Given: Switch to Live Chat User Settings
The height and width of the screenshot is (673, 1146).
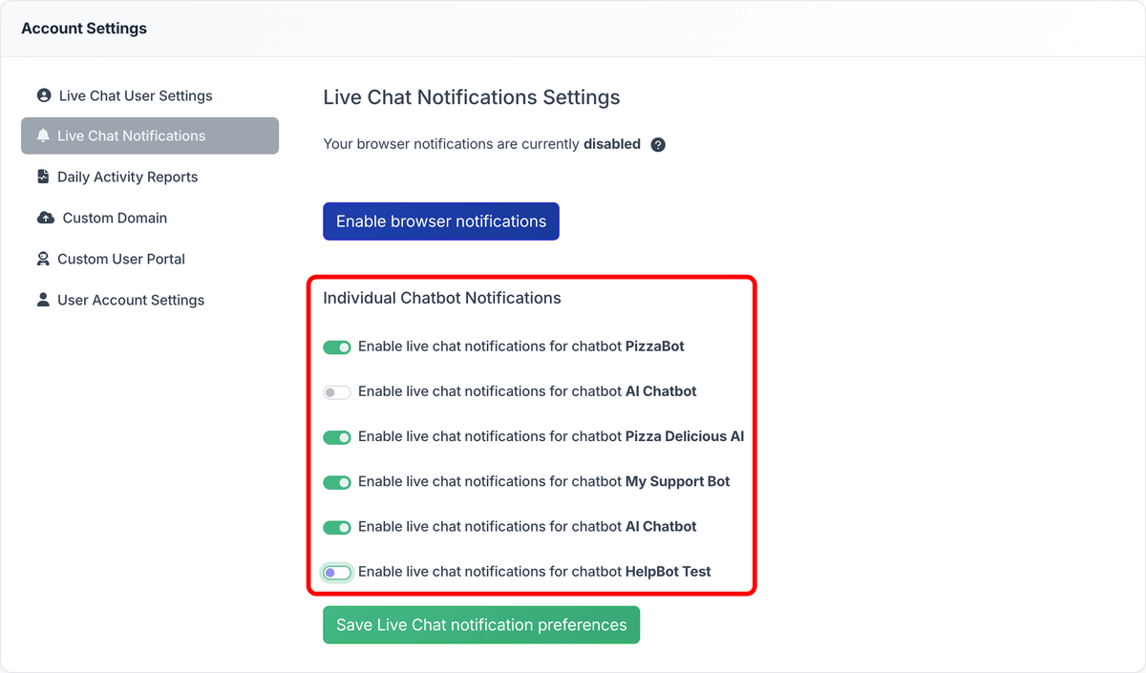Looking at the screenshot, I should (134, 95).
